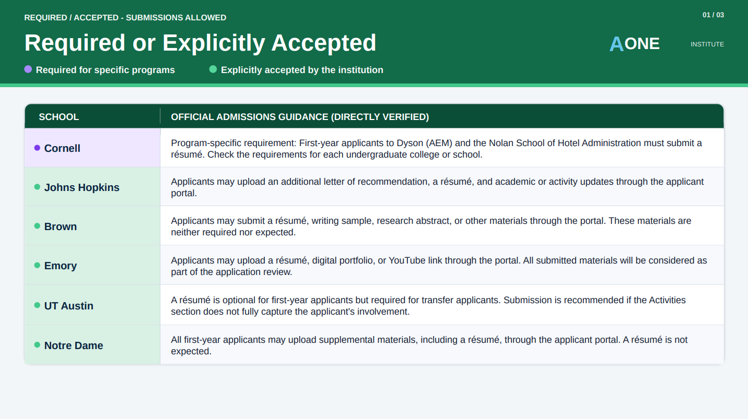Click the UT Austin guidance description

tap(428, 306)
